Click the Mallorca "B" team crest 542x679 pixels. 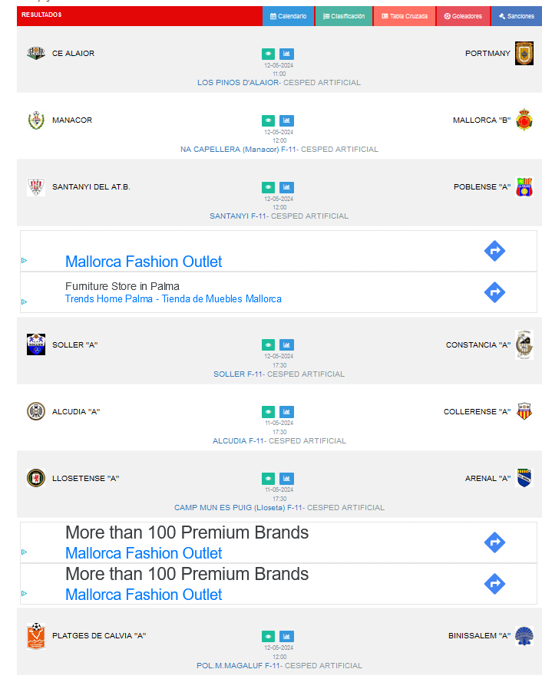pyautogui.click(x=524, y=120)
